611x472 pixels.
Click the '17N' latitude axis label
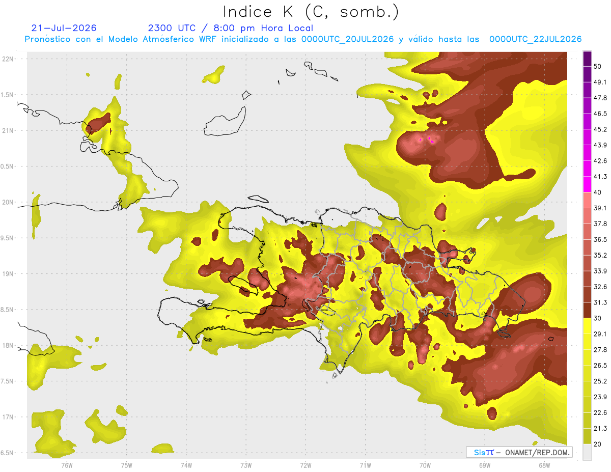pyautogui.click(x=9, y=418)
